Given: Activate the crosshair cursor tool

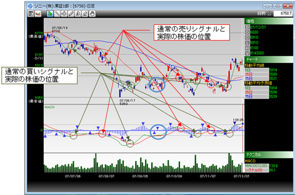Looking at the screenshot, I should coord(64,14).
